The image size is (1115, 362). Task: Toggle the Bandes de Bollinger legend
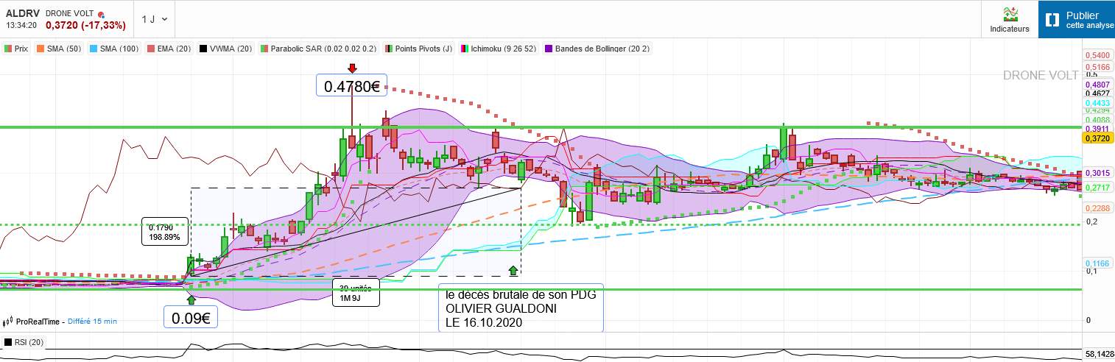[598, 49]
